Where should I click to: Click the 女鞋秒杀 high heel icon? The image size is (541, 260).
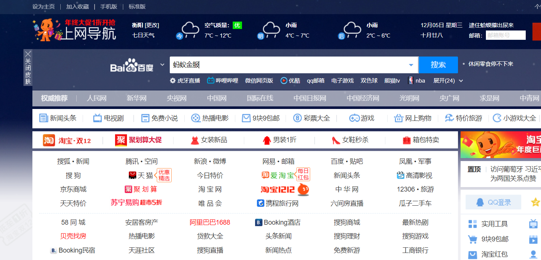pos(336,140)
